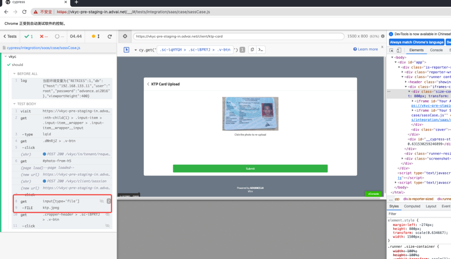This screenshot has width=451, height=259.
Task: Toggle DevTools device toolbar
Action: click(x=399, y=50)
